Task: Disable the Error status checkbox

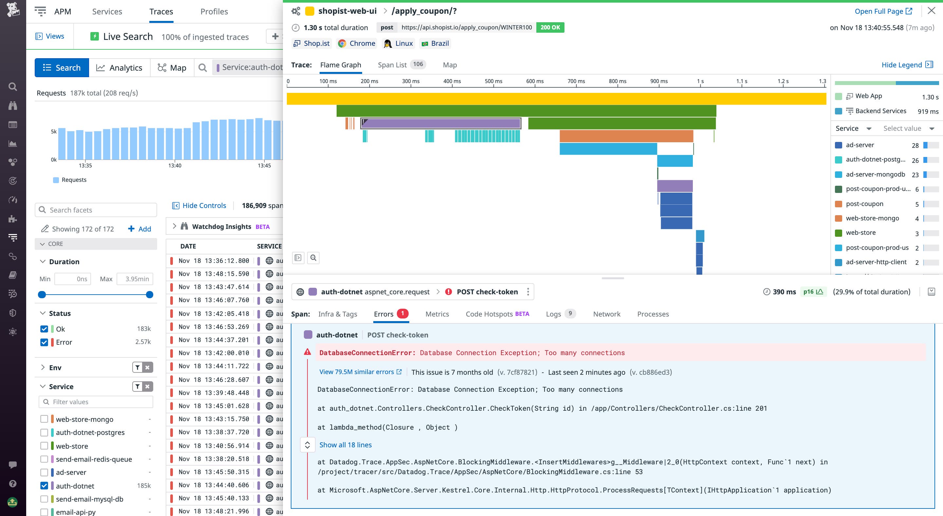Action: [x=44, y=342]
